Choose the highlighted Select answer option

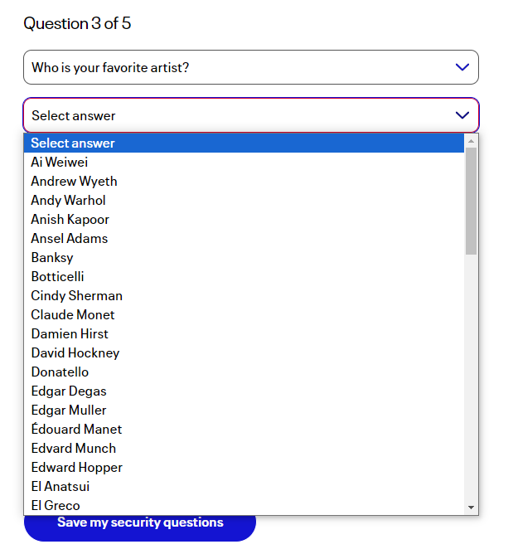[73, 143]
